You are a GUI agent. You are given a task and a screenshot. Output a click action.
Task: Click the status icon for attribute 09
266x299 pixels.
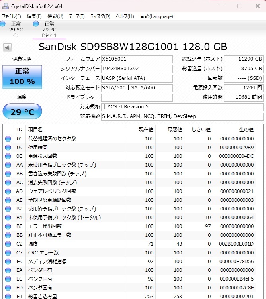click(8, 148)
